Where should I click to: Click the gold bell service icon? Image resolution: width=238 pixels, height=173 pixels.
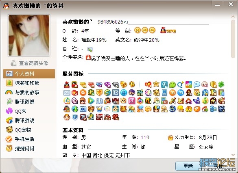(x=124, y=85)
